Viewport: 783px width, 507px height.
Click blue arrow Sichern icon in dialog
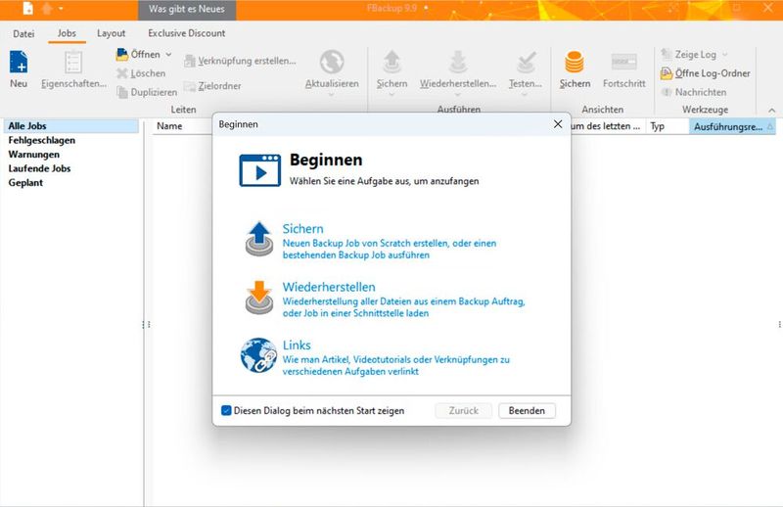point(259,239)
